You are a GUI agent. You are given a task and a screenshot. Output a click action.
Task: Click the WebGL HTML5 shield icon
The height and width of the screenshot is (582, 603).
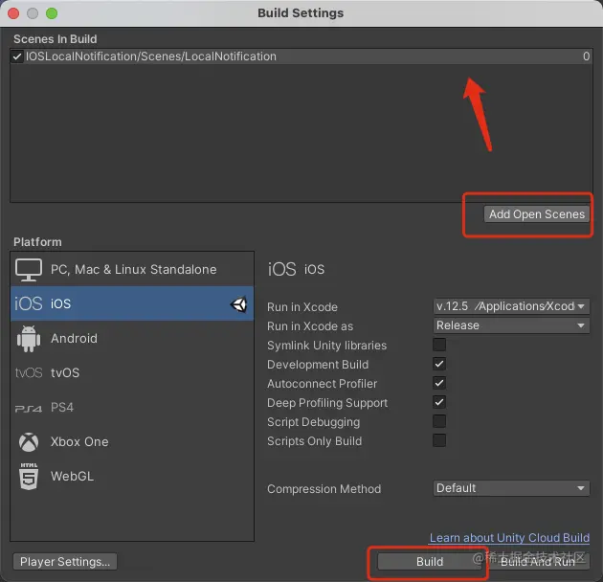[29, 476]
